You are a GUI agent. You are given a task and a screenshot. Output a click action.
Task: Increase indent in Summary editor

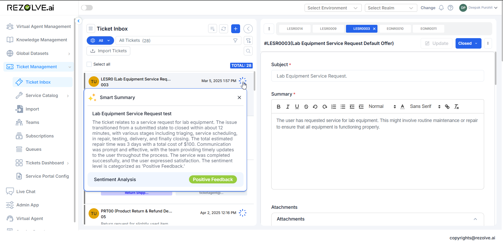click(x=361, y=107)
